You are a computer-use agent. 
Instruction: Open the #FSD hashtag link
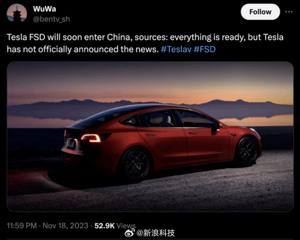(x=205, y=49)
